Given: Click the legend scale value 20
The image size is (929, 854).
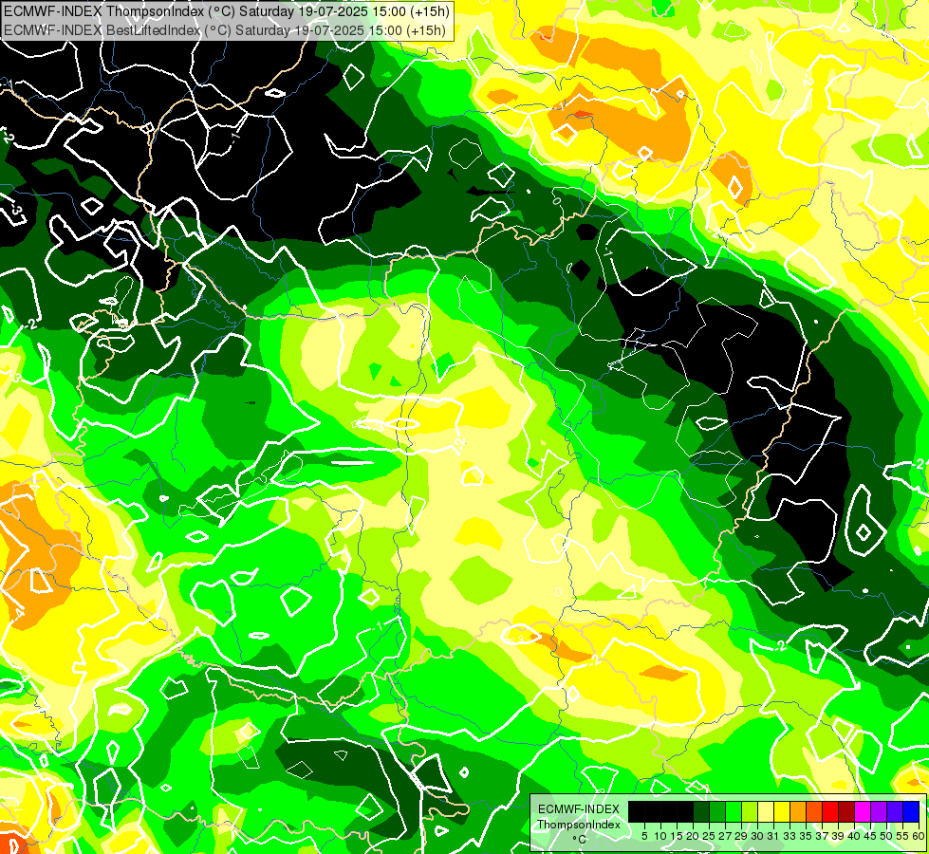Looking at the screenshot, I should tap(694, 836).
